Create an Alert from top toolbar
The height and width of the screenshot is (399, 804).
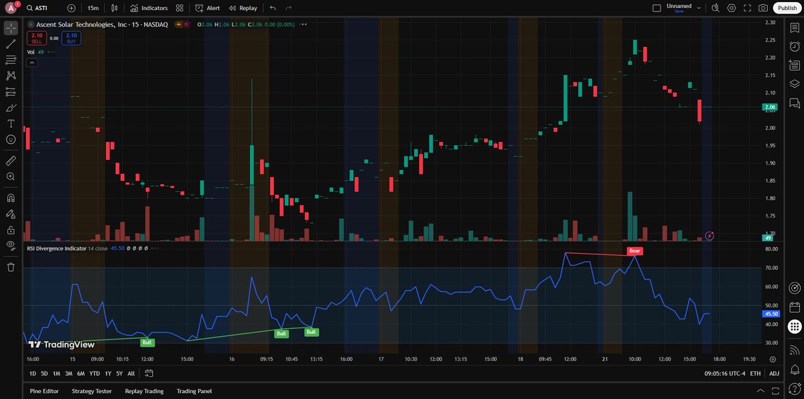coord(208,8)
